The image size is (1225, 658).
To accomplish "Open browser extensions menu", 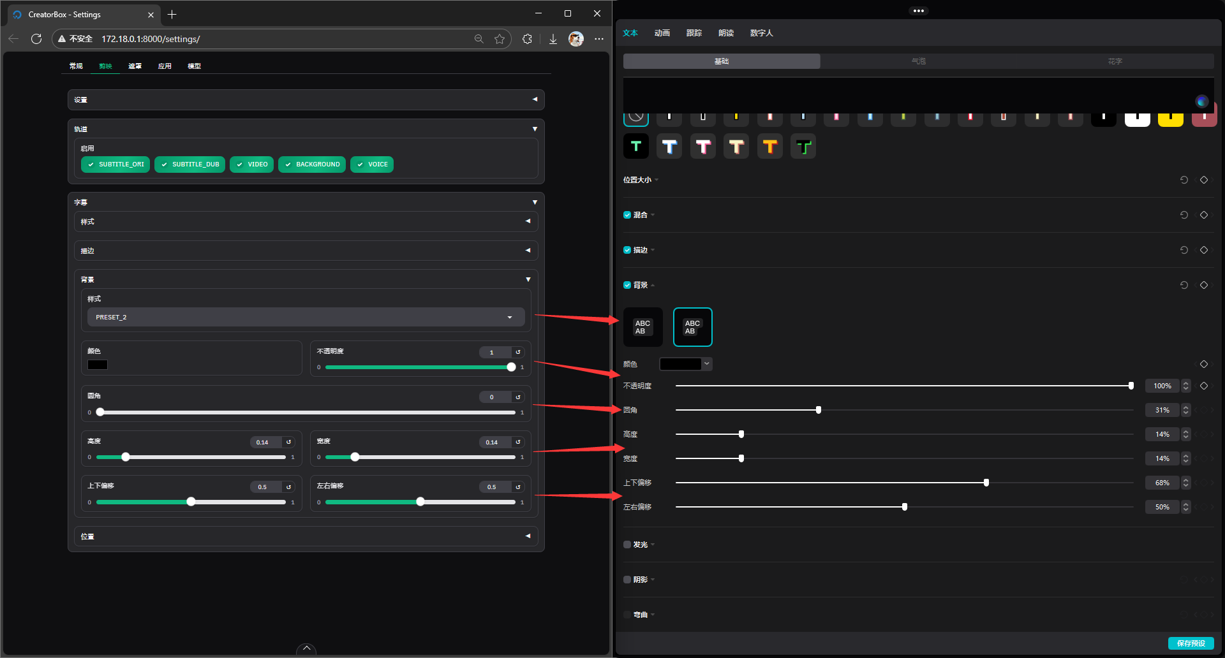I will [x=527, y=39].
